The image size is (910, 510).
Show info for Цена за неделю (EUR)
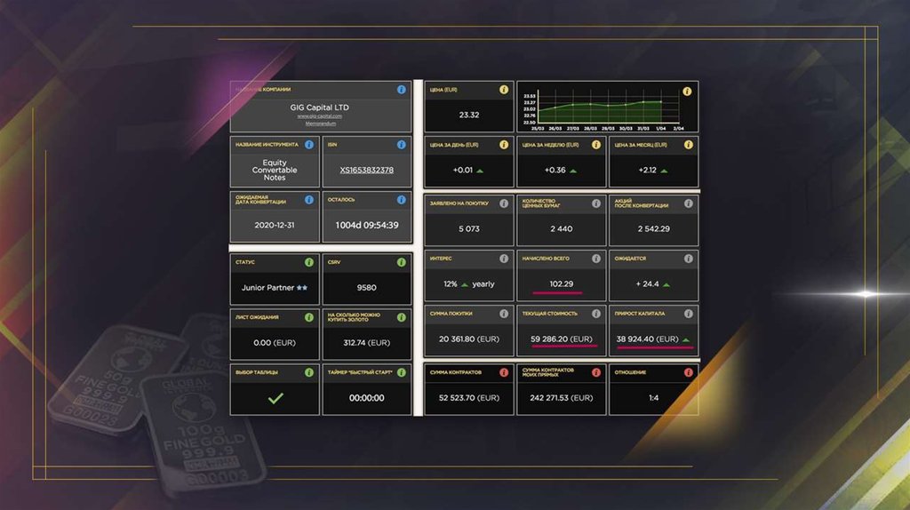coord(596,145)
